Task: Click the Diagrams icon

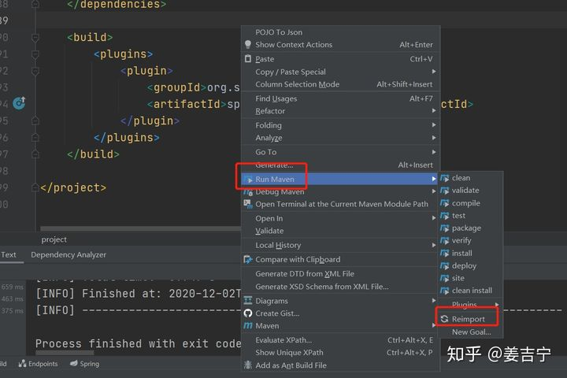Action: tap(248, 301)
